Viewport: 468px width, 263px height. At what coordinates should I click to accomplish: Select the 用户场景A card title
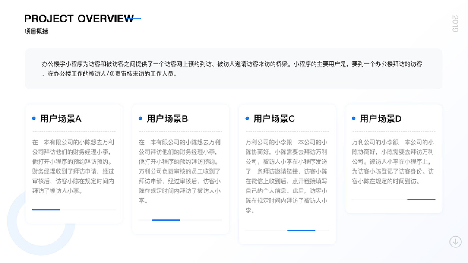(x=61, y=119)
